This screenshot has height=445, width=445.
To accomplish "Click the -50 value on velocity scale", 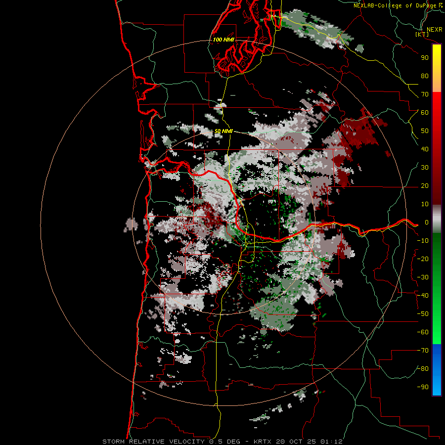I will coord(423,314).
